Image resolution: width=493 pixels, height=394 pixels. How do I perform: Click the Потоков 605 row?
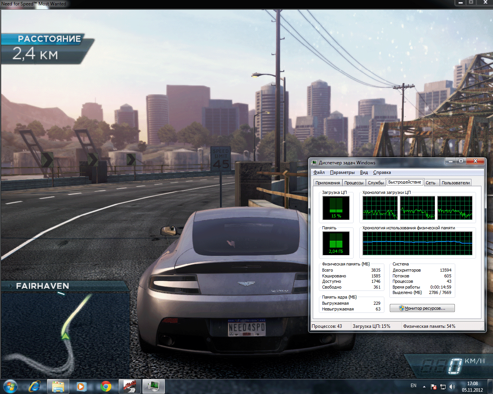422,276
